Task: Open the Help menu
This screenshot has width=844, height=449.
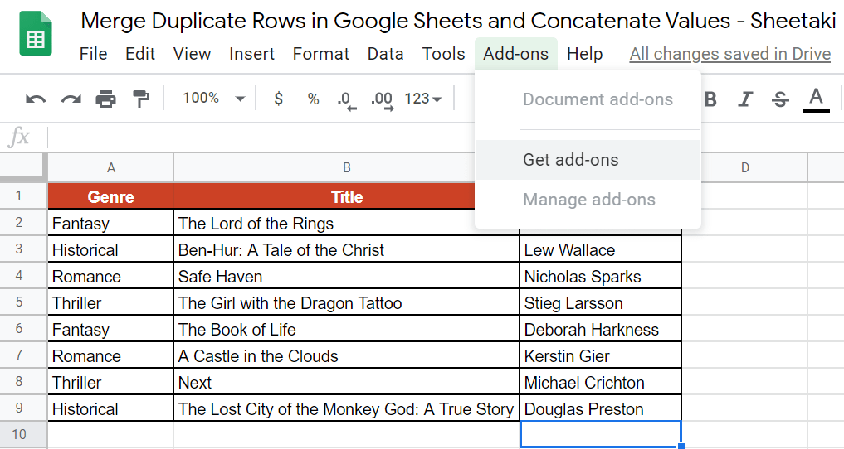Action: [x=584, y=54]
